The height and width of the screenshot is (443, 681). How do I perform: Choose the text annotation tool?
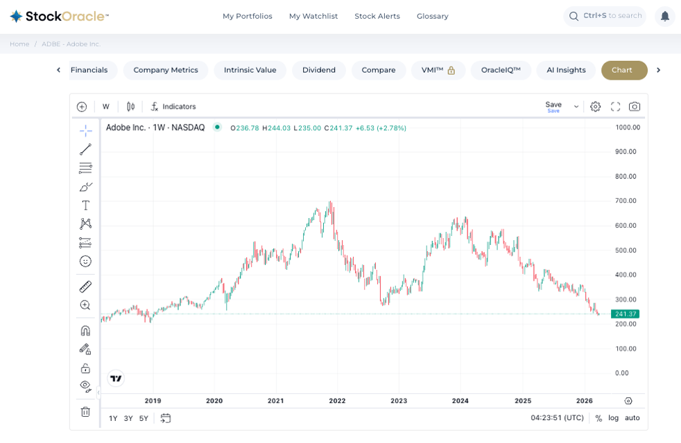(85, 206)
